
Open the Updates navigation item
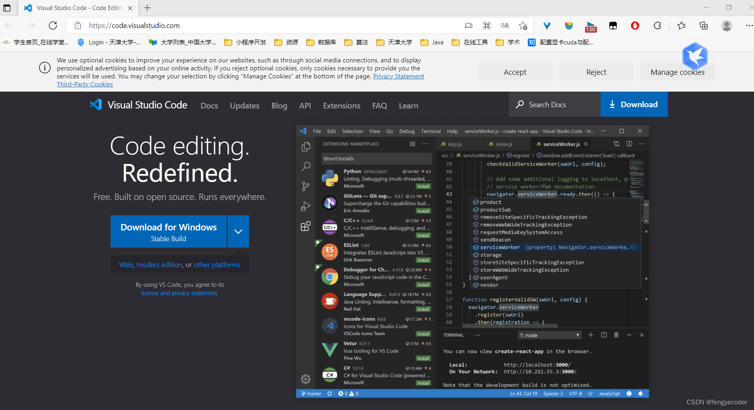245,106
